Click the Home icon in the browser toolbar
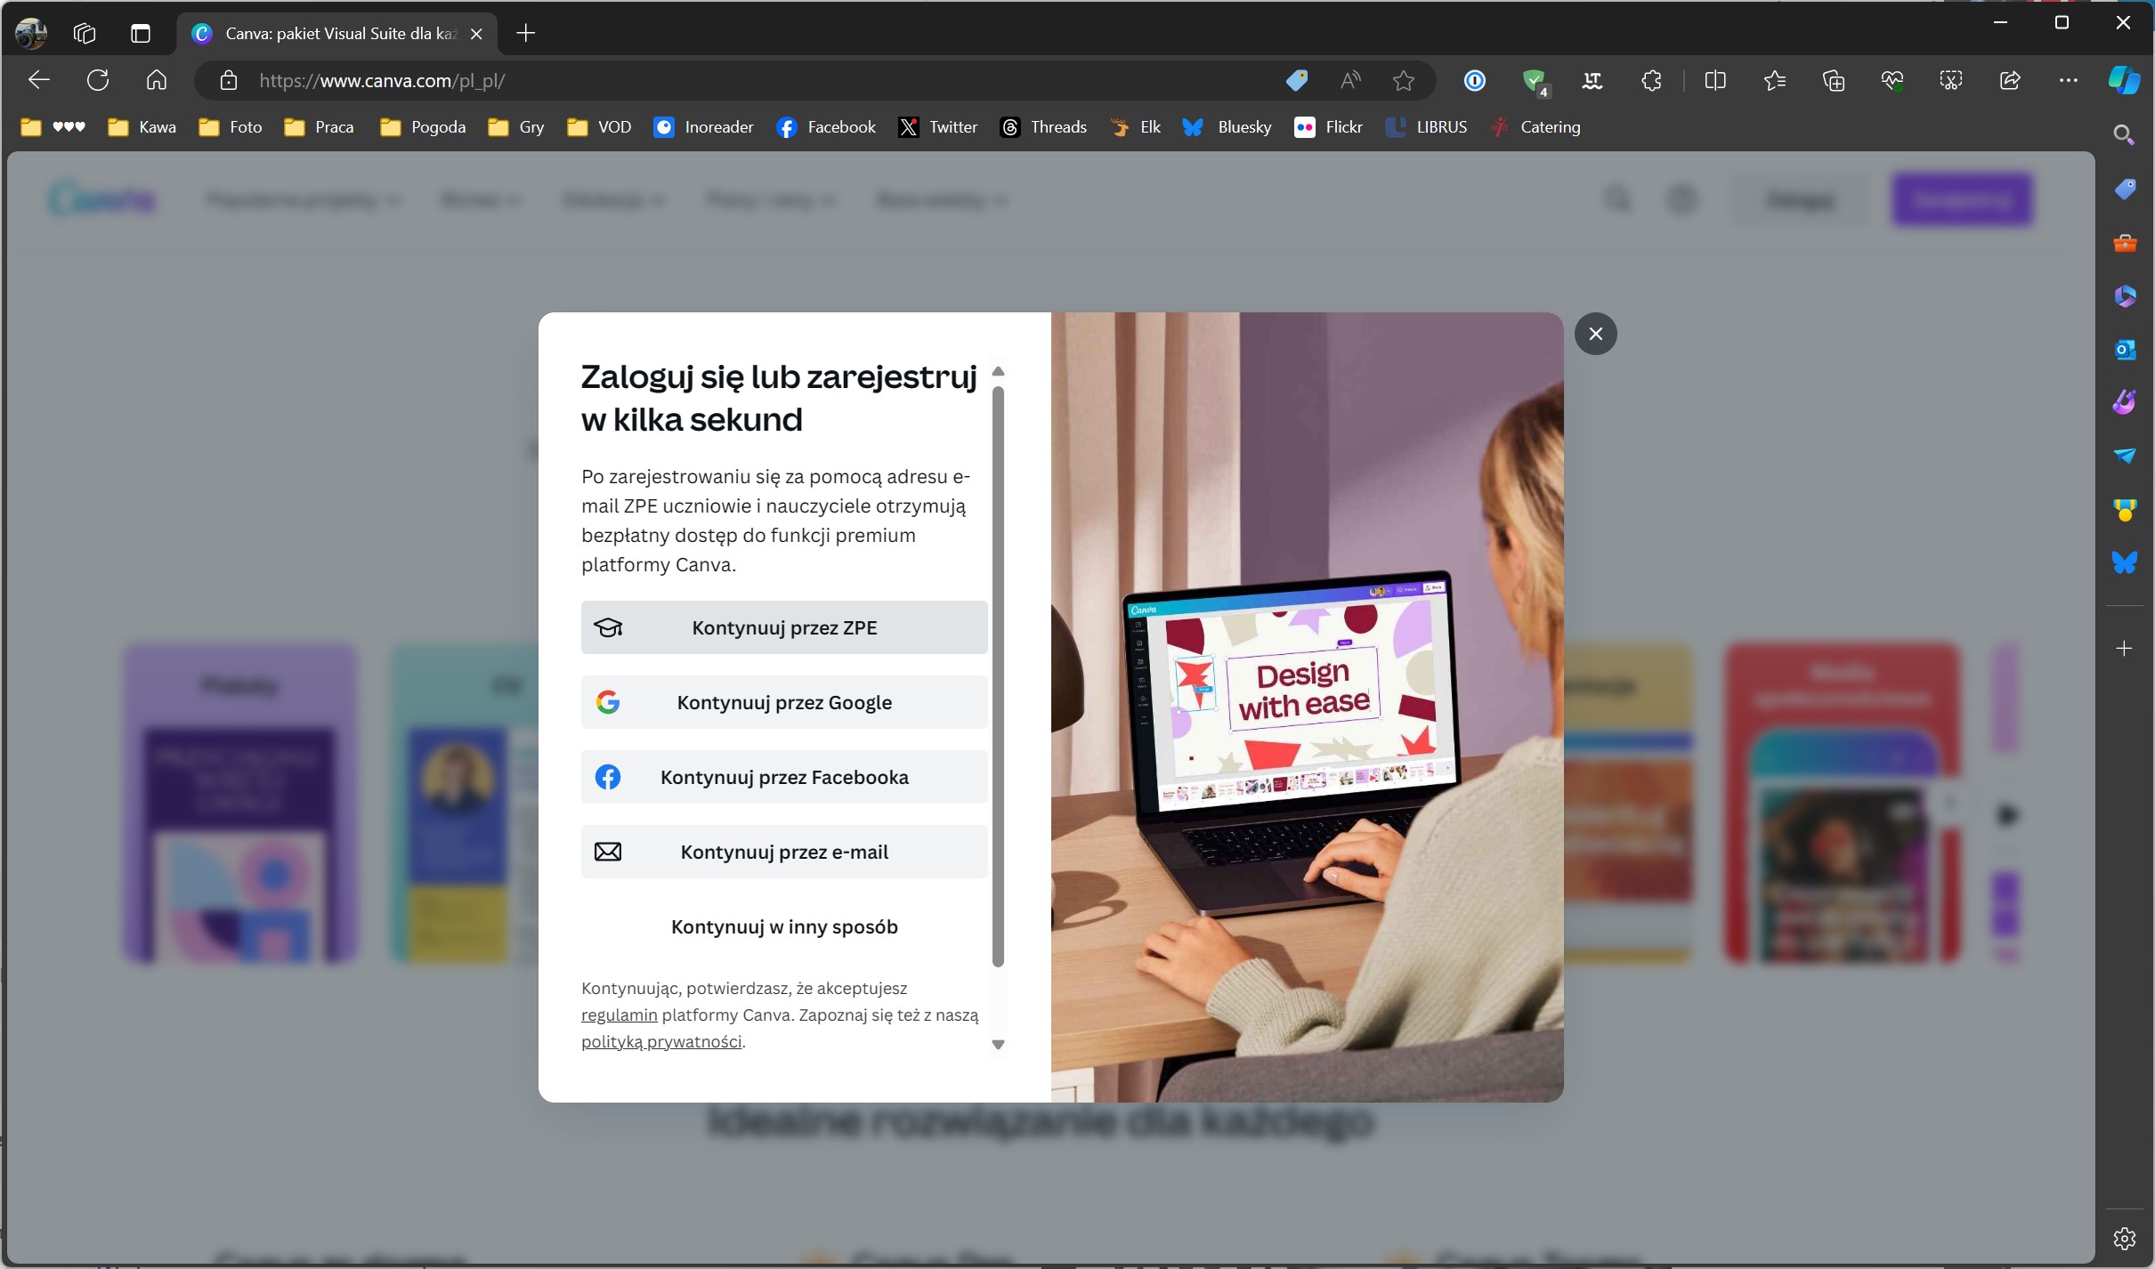Screen dimensions: 2155x1269 pyautogui.click(x=157, y=80)
